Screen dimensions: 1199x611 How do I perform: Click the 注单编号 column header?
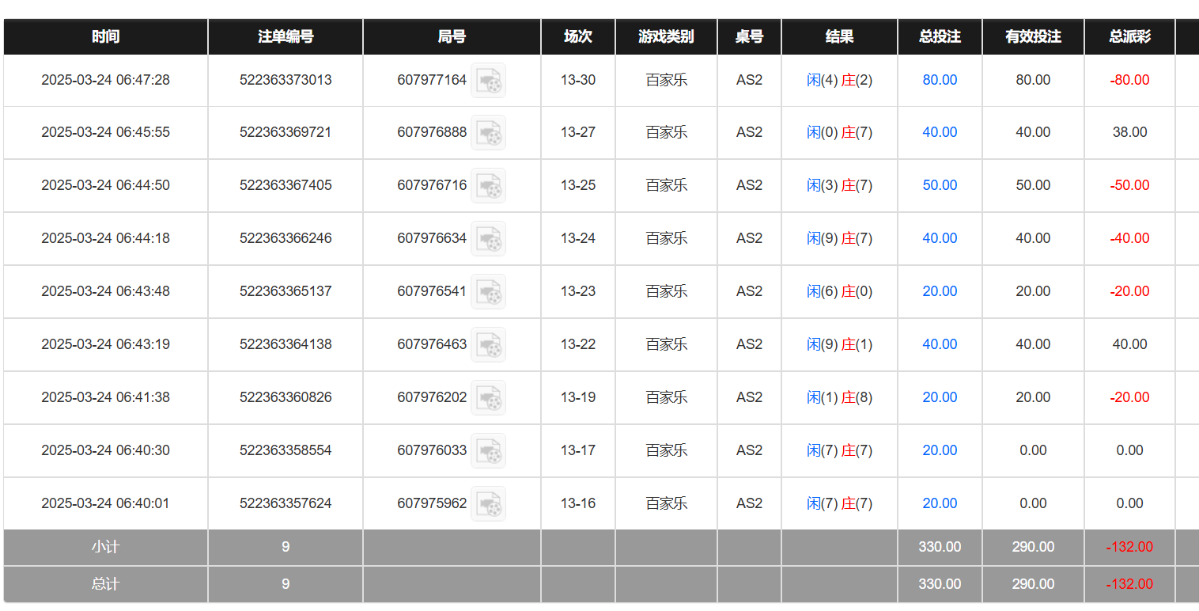pyautogui.click(x=286, y=36)
